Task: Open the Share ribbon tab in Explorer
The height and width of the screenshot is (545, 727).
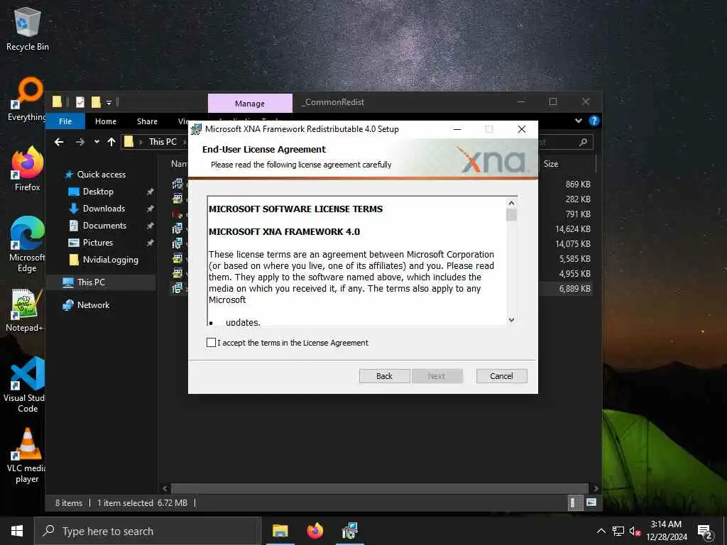Action: [x=147, y=121]
